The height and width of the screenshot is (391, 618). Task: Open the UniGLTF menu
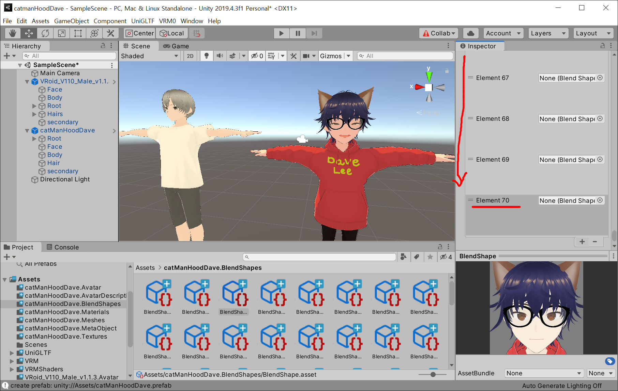click(x=143, y=21)
